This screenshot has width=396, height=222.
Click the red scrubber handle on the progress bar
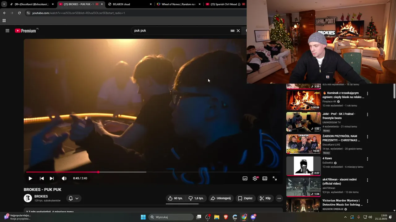[98, 172]
